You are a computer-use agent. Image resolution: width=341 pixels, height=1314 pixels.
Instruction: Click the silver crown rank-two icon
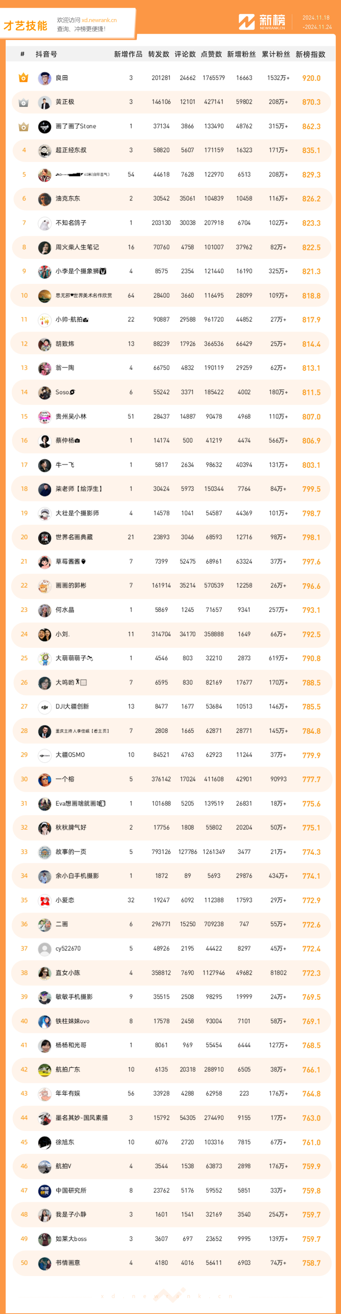23,102
